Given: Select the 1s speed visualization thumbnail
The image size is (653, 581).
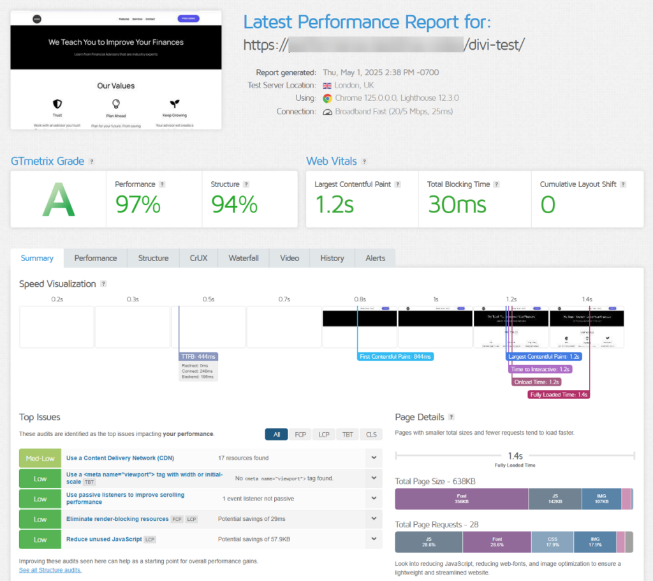Looking at the screenshot, I should (435, 326).
